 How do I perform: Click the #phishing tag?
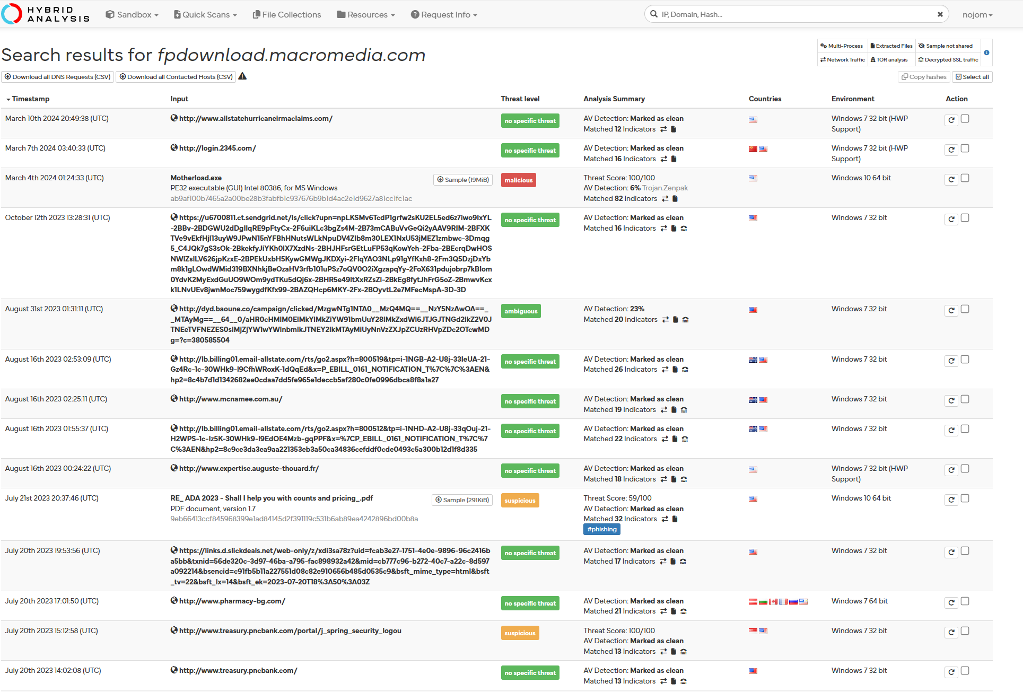click(x=602, y=529)
